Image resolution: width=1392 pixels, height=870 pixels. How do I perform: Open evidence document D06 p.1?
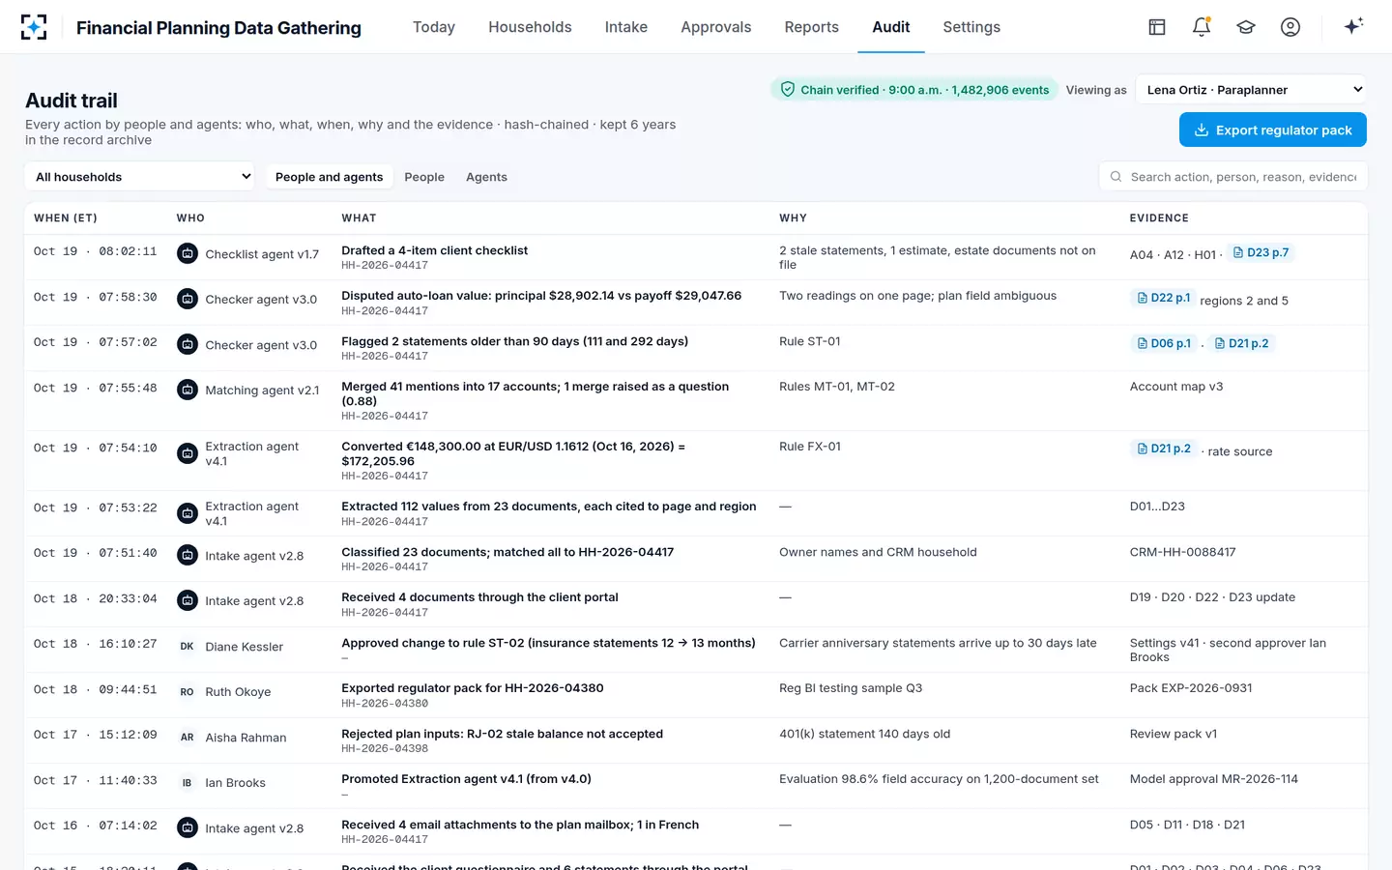(1163, 343)
